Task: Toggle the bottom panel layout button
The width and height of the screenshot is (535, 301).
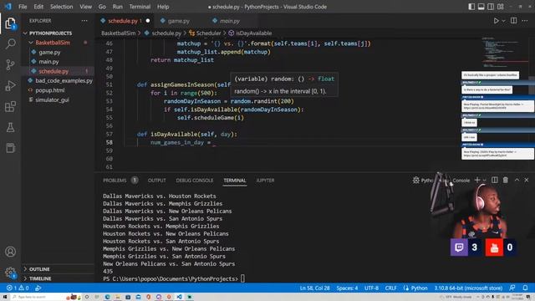Action: [481, 7]
